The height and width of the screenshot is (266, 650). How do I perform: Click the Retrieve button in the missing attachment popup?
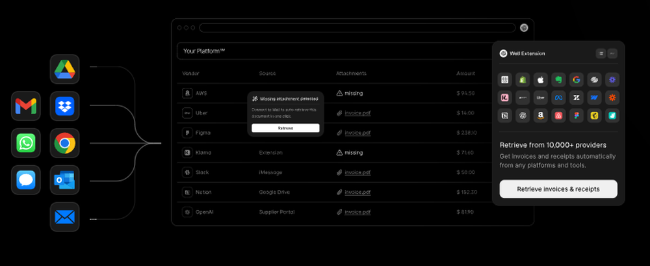(x=285, y=128)
